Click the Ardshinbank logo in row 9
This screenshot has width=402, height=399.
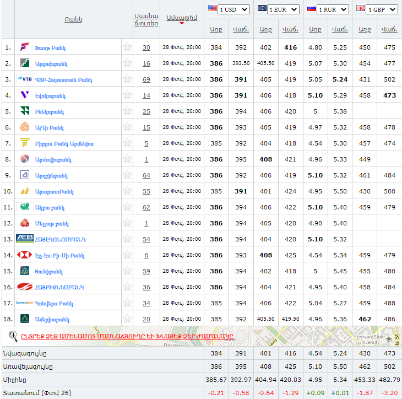click(25, 175)
